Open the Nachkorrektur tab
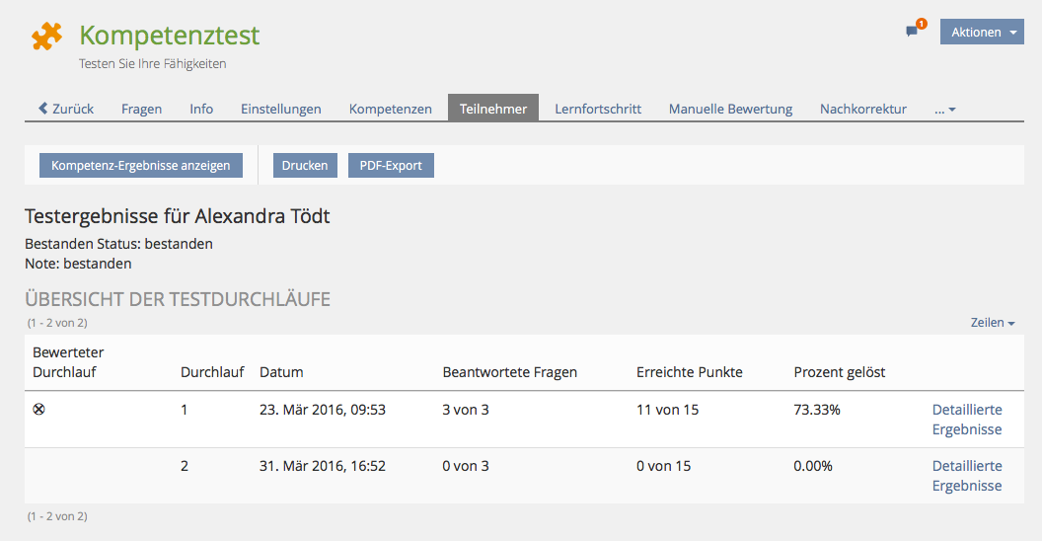 tap(862, 109)
